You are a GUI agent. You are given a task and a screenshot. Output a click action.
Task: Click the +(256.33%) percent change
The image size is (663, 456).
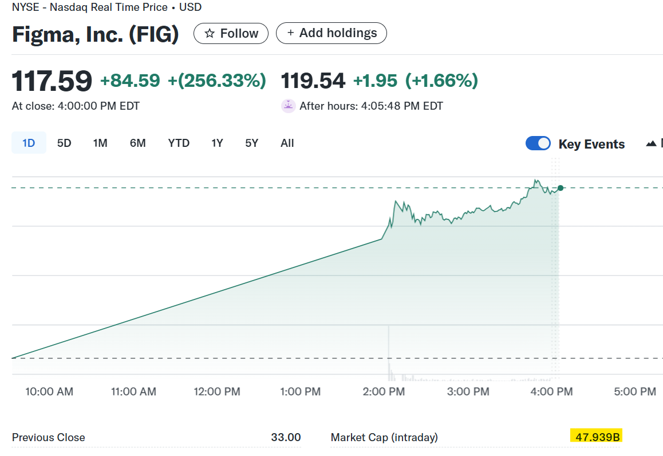click(217, 81)
